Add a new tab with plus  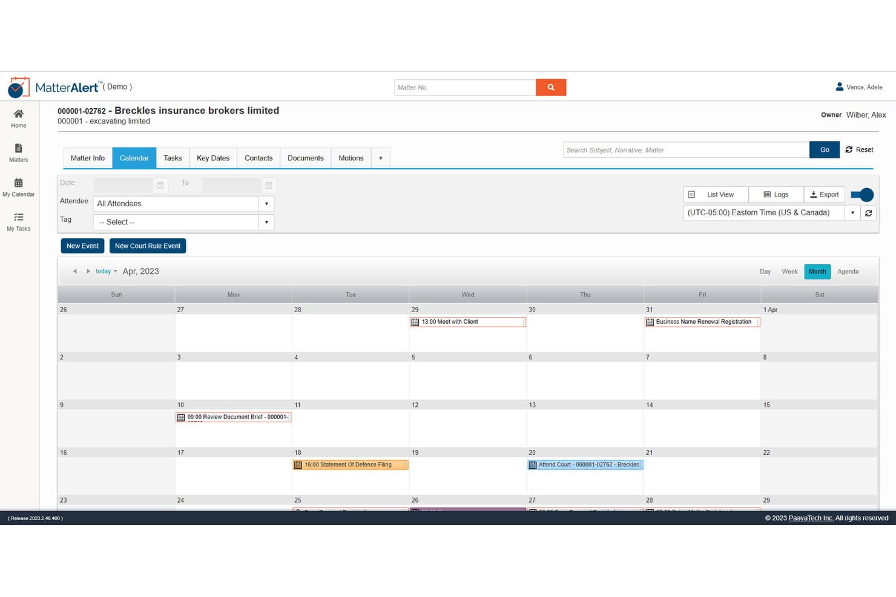[x=381, y=158]
